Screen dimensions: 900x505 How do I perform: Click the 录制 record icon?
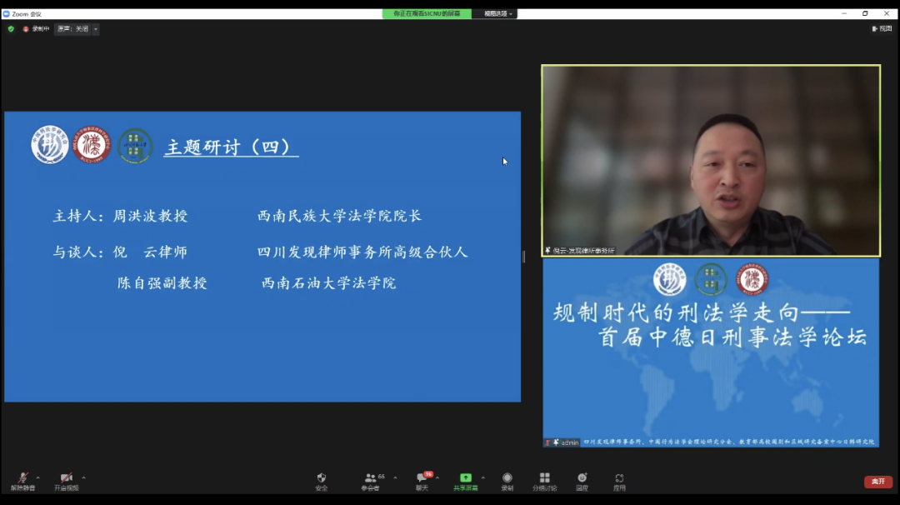507,480
